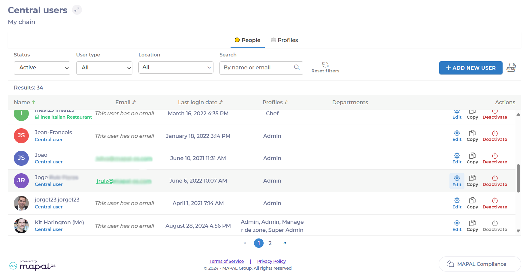
Task: Click the search magnifier icon
Action: pos(297,67)
